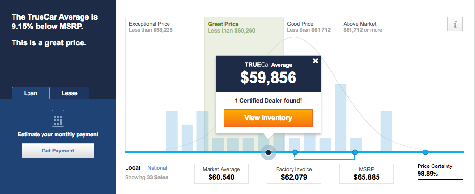Open the Market Average $60,540 box
The height and width of the screenshot is (194, 475).
pos(221,174)
